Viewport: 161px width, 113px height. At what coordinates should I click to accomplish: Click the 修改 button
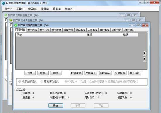(x=43, y=73)
